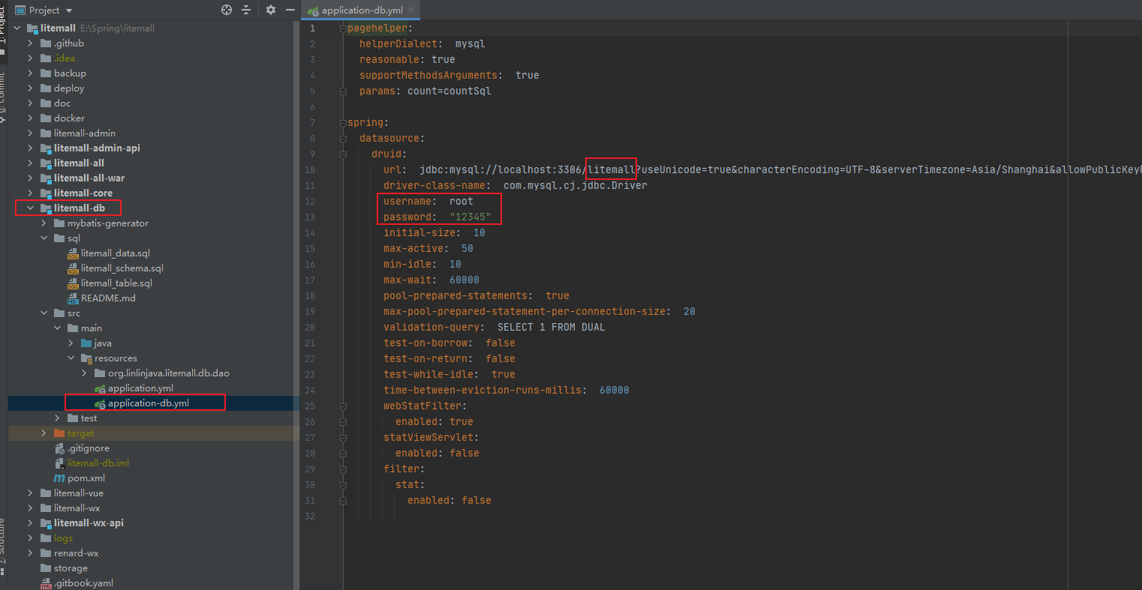The image size is (1142, 590).
Task: Click the Maven icon of pom.xml
Action: 59,478
